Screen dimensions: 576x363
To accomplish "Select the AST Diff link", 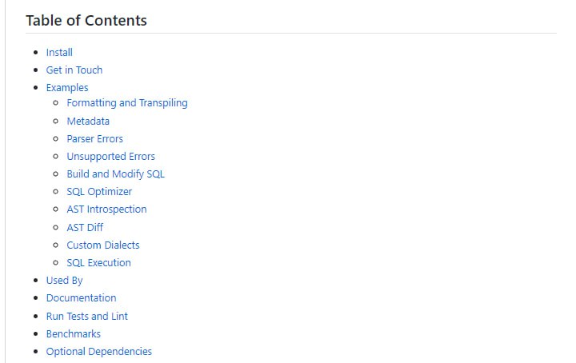I will click(x=85, y=227).
